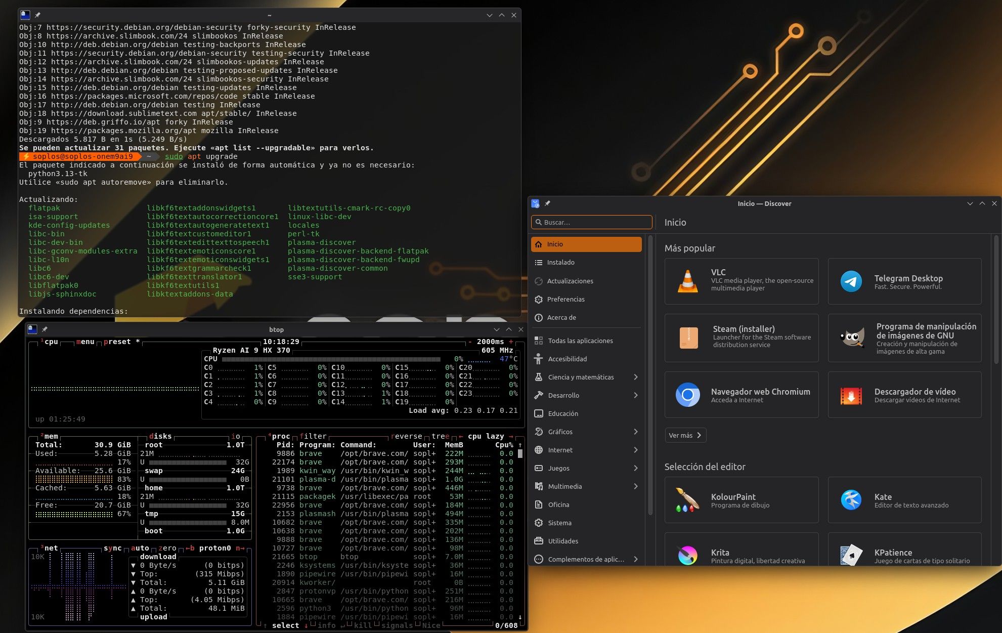Click signals at the bottom of btop
Viewport: 1002px width, 633px height.
[x=397, y=625]
